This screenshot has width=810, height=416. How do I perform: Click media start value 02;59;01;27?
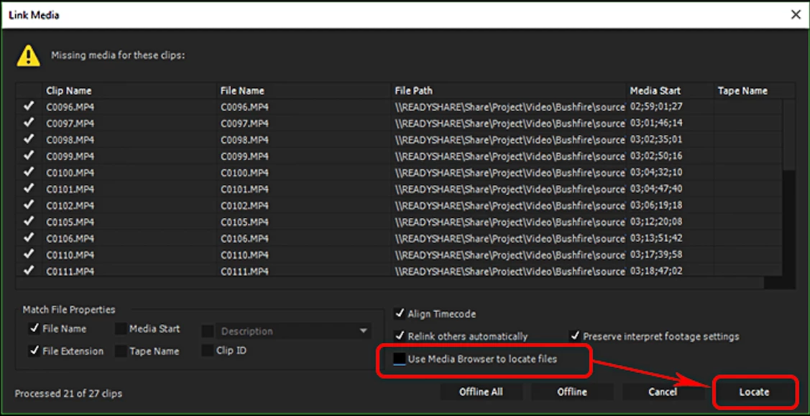pos(656,107)
